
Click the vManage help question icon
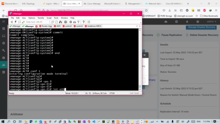pyautogui.click(x=198, y=22)
